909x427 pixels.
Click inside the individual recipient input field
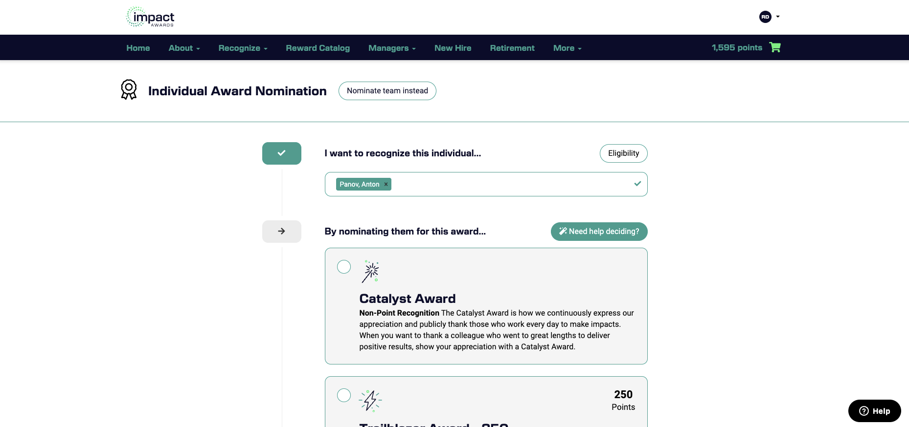(509, 184)
